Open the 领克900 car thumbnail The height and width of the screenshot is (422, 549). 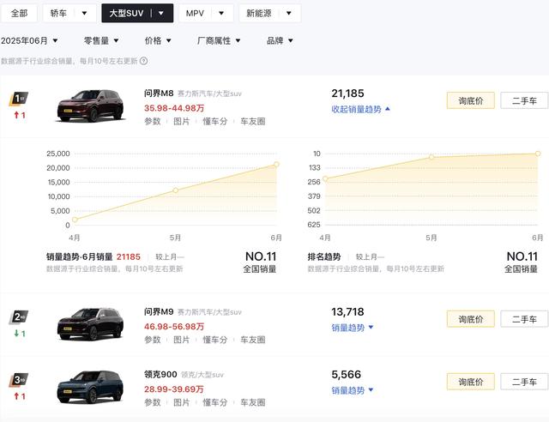90,387
